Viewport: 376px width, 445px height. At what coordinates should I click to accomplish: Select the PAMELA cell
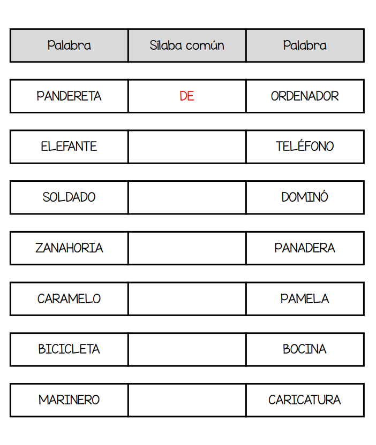pyautogui.click(x=305, y=298)
